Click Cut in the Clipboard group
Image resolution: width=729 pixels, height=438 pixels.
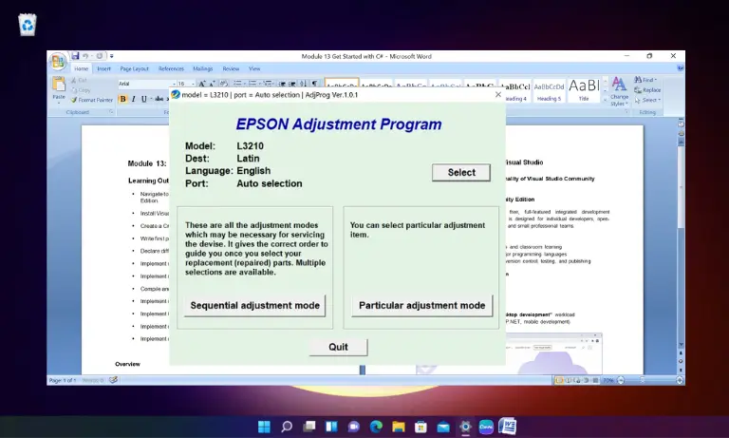pos(79,80)
